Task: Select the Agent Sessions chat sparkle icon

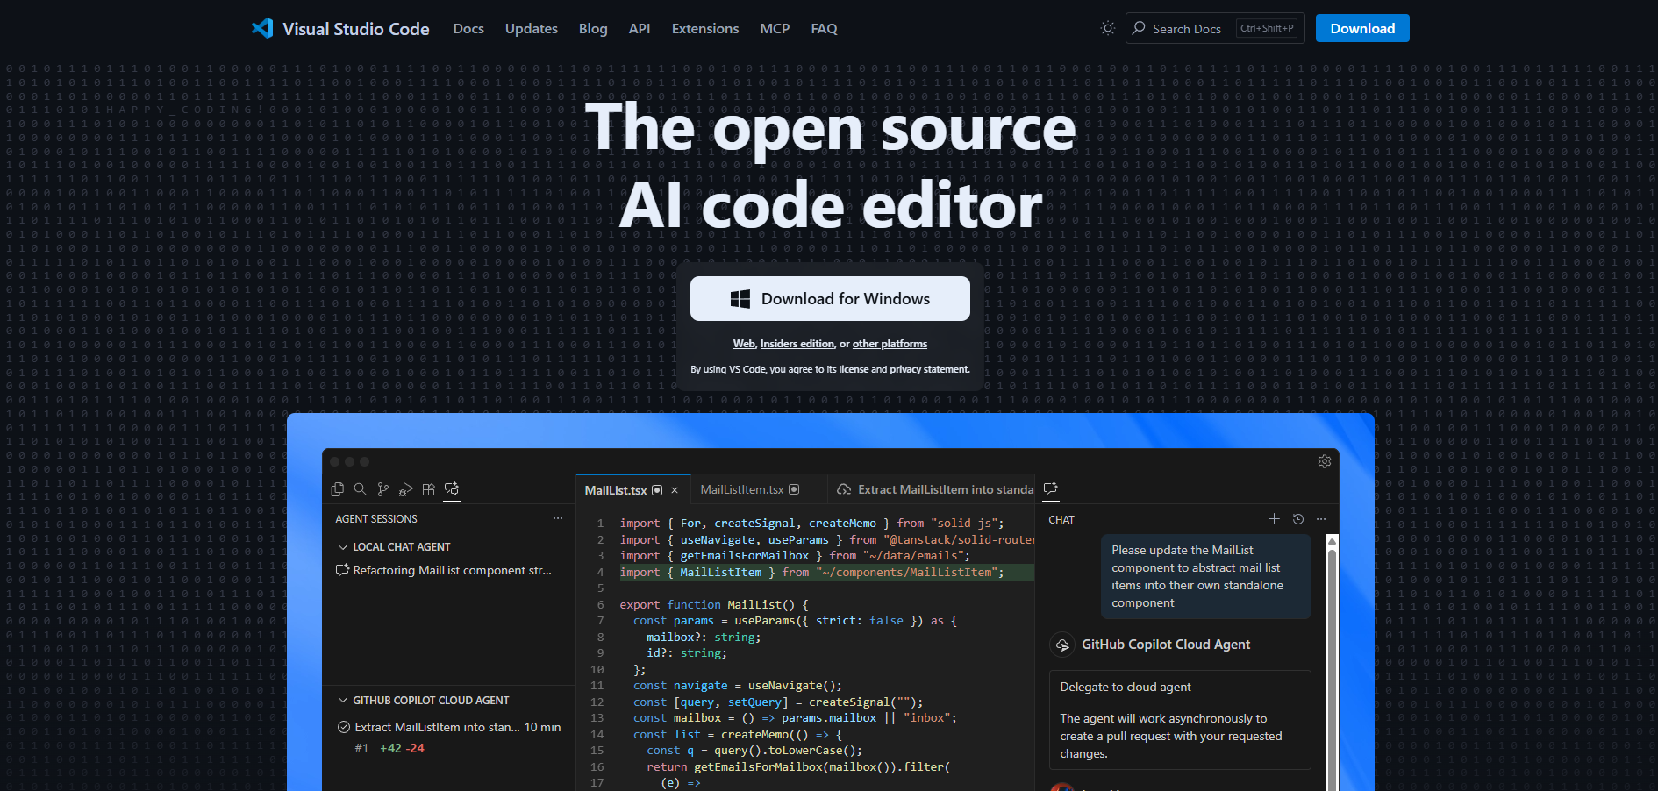Action: coord(452,489)
